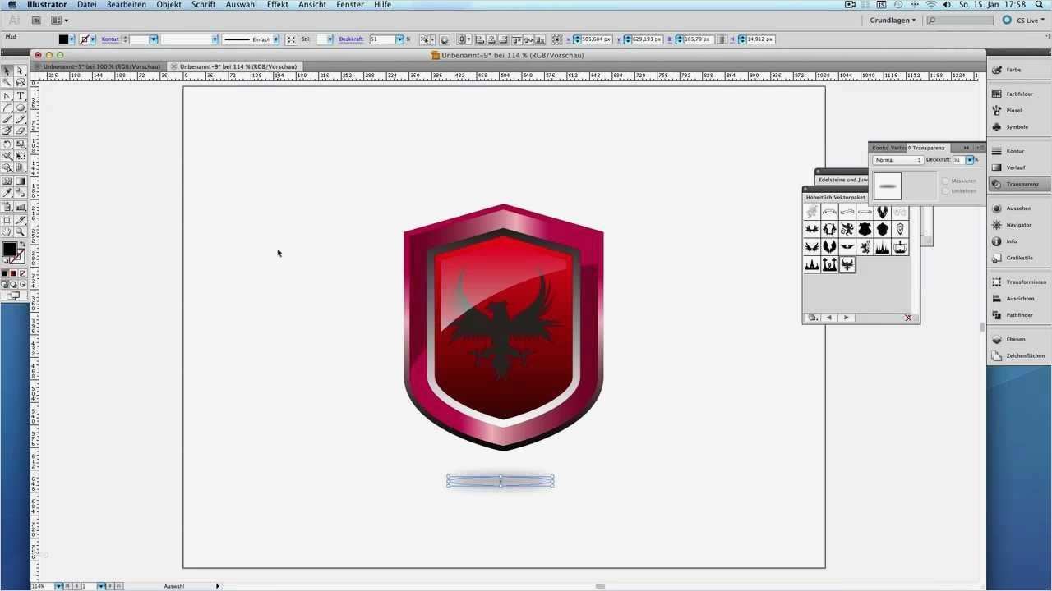Open the Fenster menu

[350, 5]
